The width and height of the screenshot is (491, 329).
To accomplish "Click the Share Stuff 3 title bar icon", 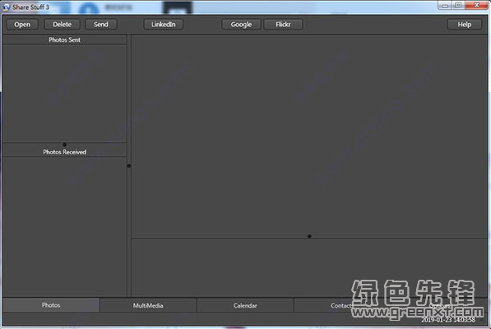I will tap(6, 7).
